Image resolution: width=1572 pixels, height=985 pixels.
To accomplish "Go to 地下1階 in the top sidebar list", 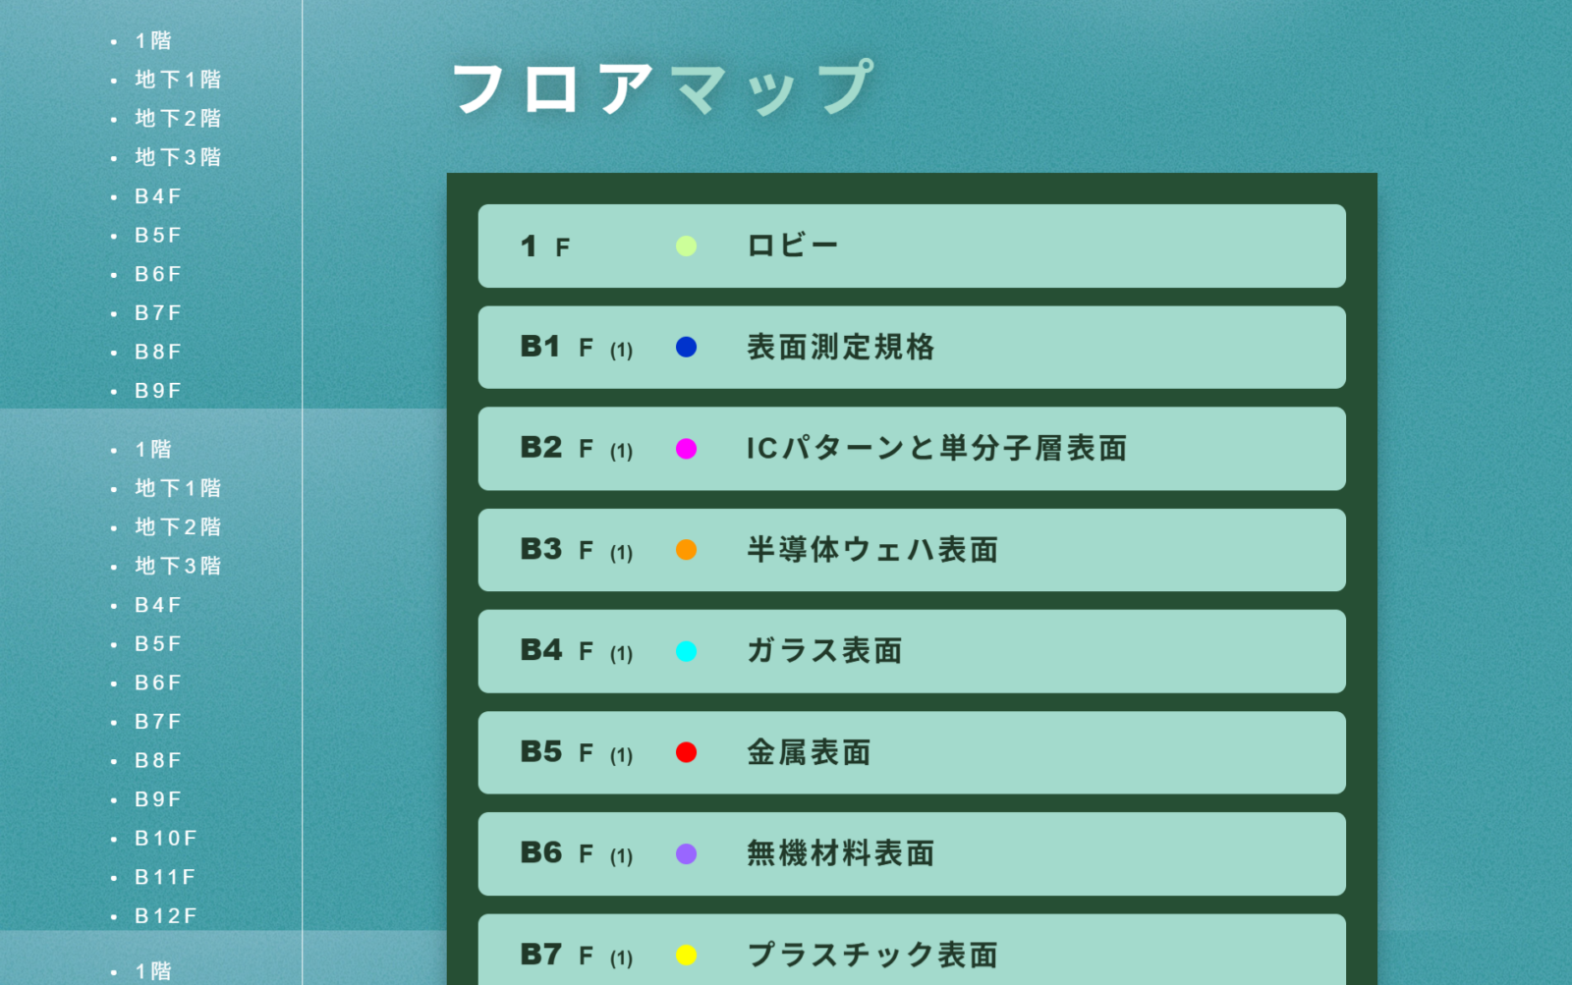I will 178,80.
